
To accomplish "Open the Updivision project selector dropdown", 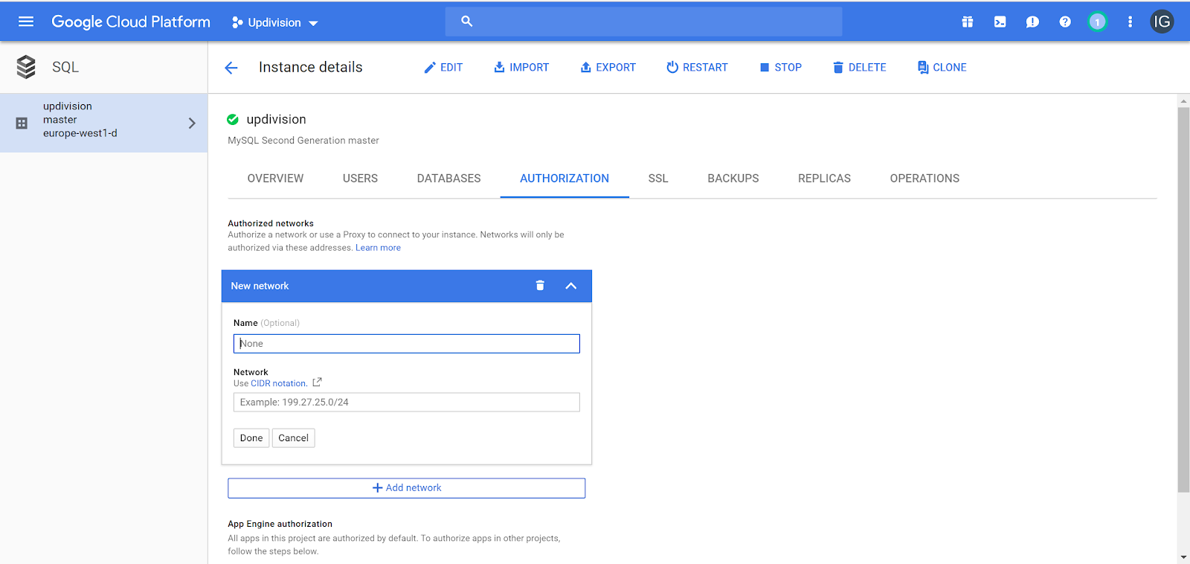I will (275, 22).
